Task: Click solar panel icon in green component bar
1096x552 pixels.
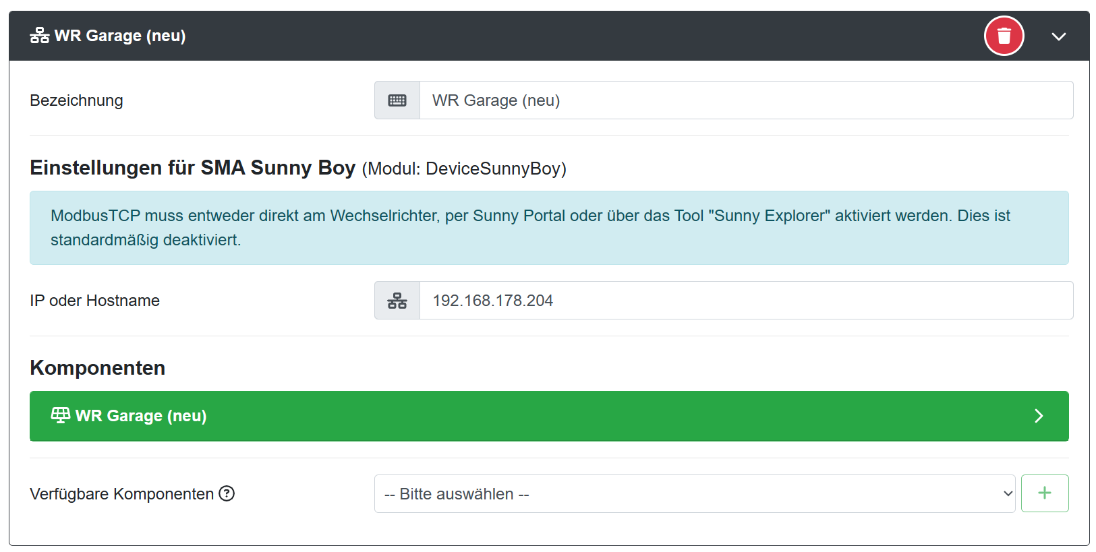Action: click(61, 415)
